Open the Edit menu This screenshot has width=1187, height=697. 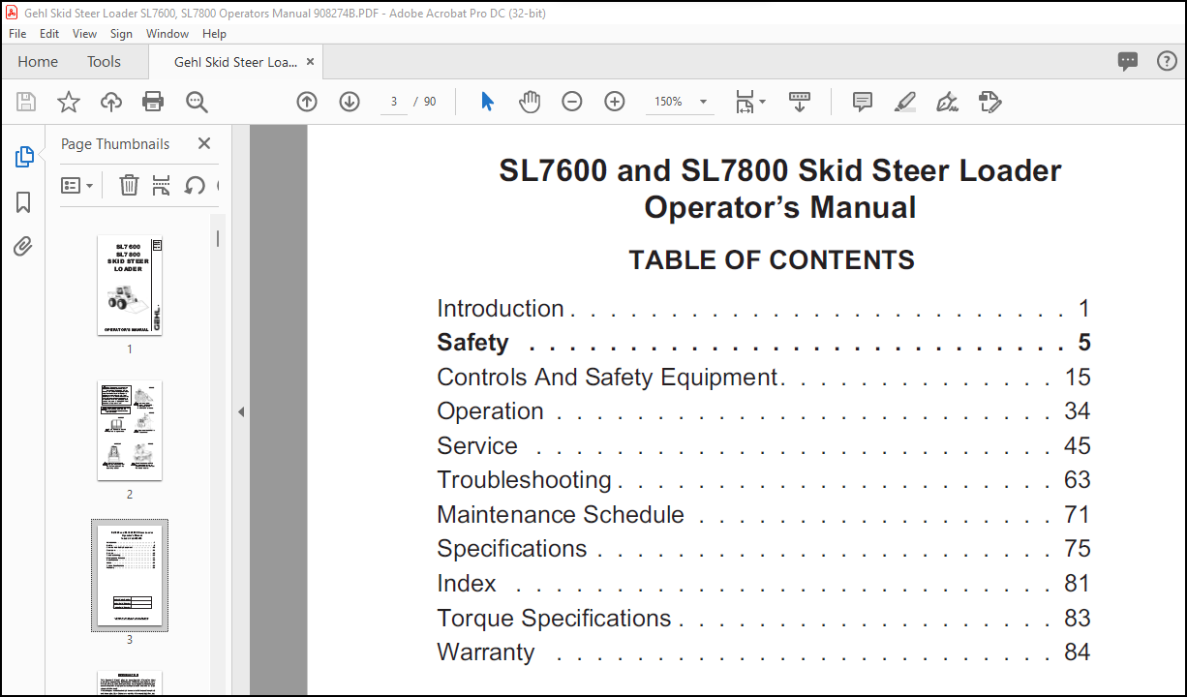[49, 33]
